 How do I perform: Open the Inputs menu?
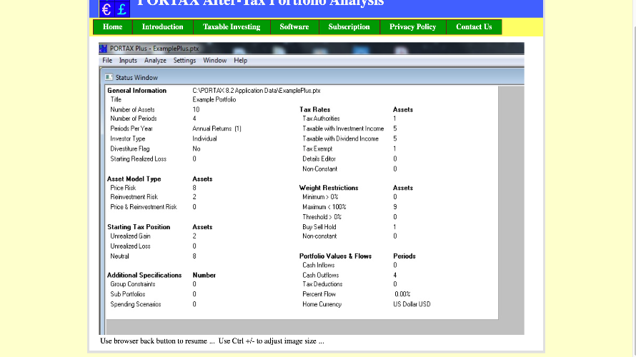(128, 61)
